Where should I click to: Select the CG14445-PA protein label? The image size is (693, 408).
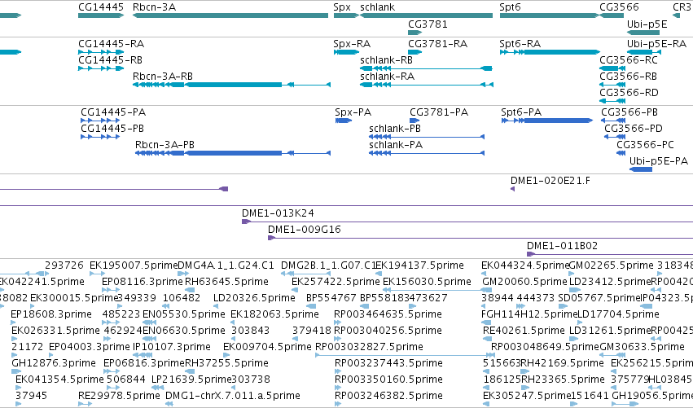113,112
